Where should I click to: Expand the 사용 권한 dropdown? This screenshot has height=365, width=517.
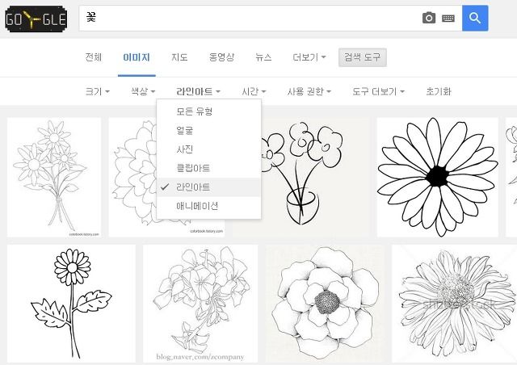click(x=309, y=91)
